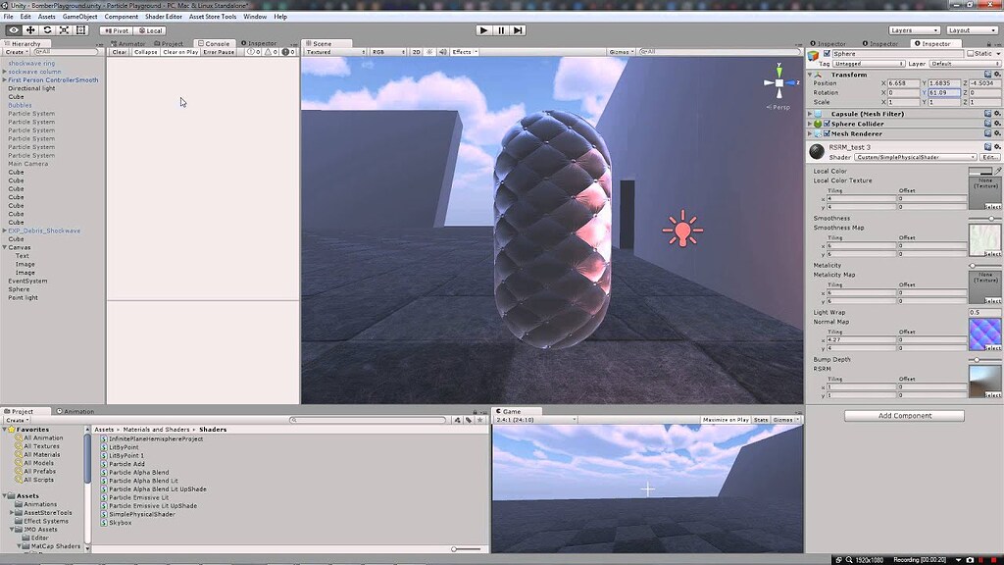The image size is (1004, 565).
Task: Open the Transform component settings gear
Action: click(995, 74)
